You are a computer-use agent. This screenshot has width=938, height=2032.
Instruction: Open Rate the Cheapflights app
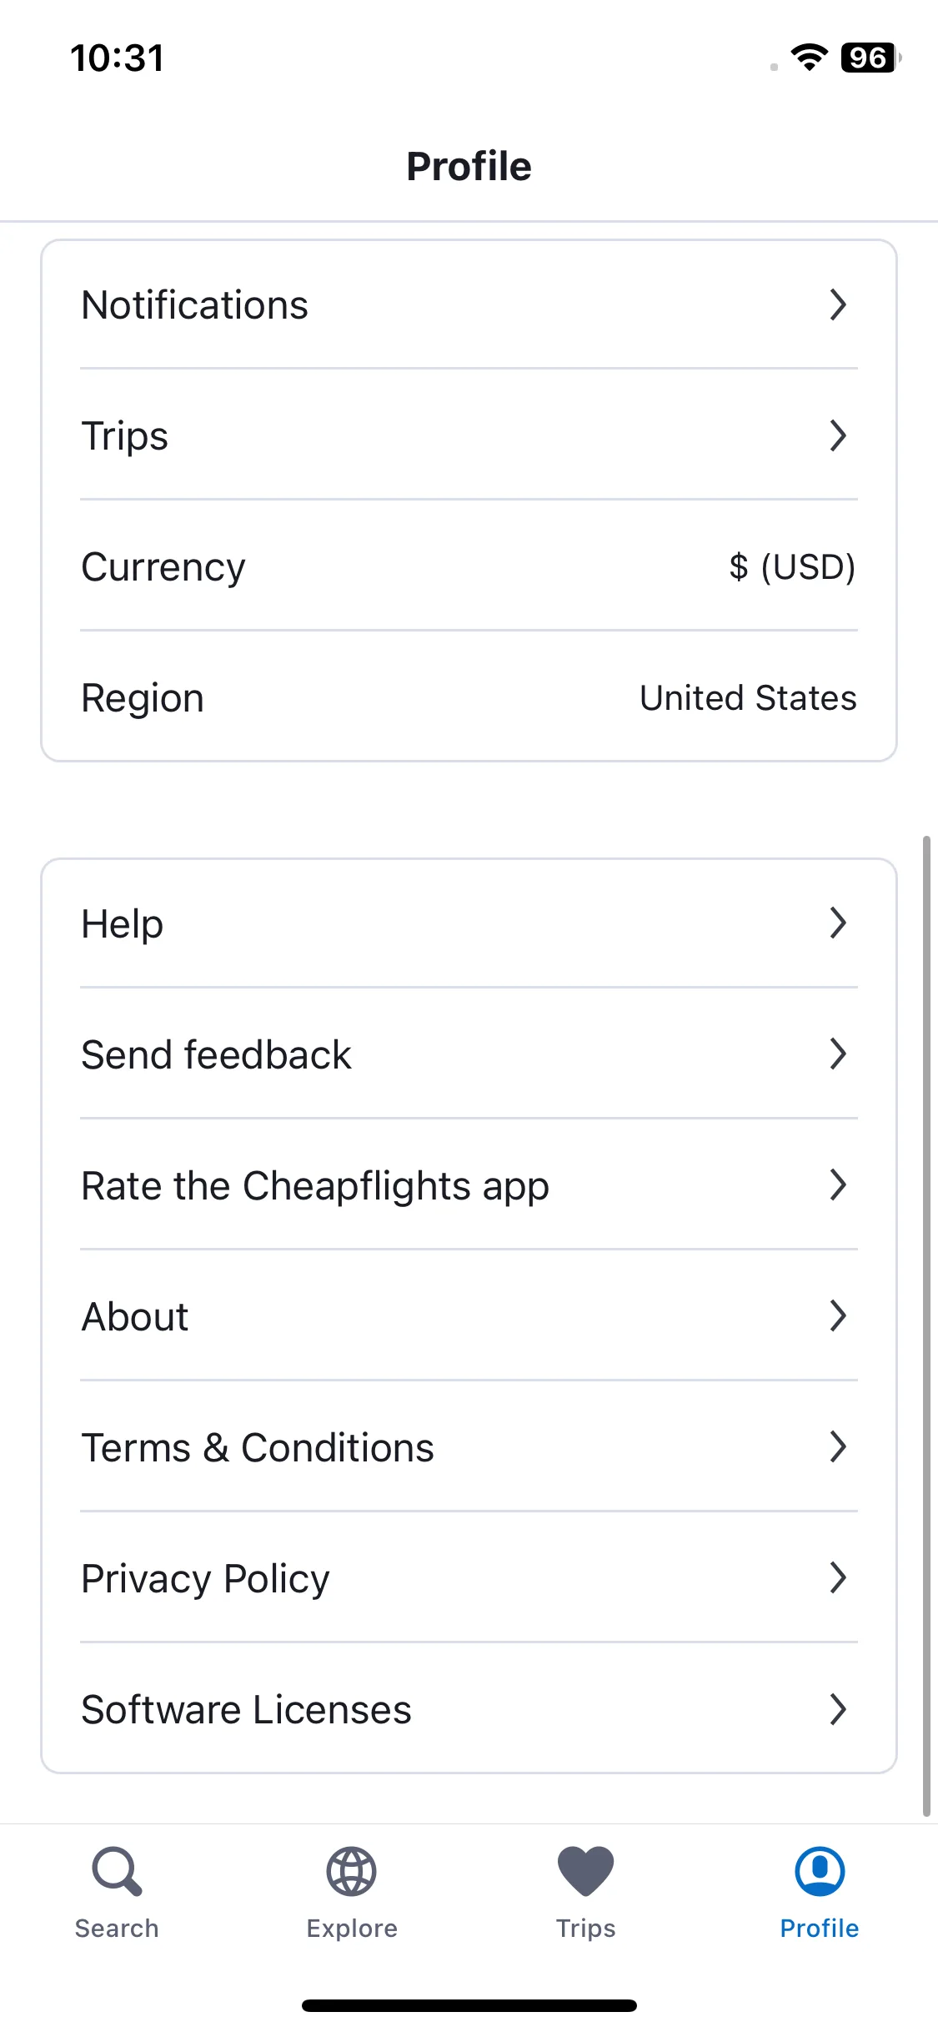pyautogui.click(x=469, y=1185)
